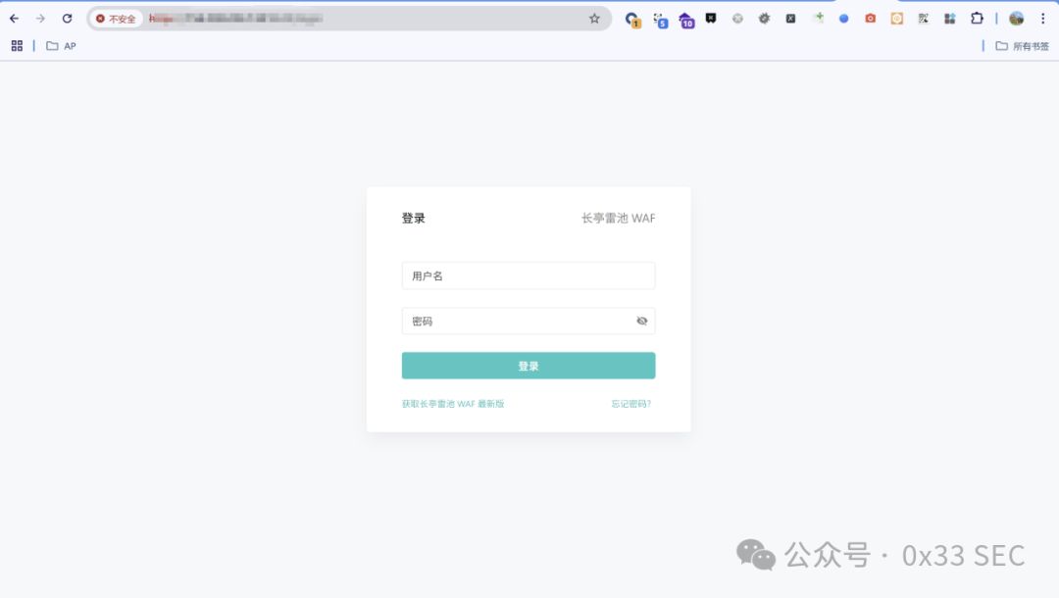Click the 不安全 security badge
The width and height of the screenshot is (1059, 598).
coord(116,18)
